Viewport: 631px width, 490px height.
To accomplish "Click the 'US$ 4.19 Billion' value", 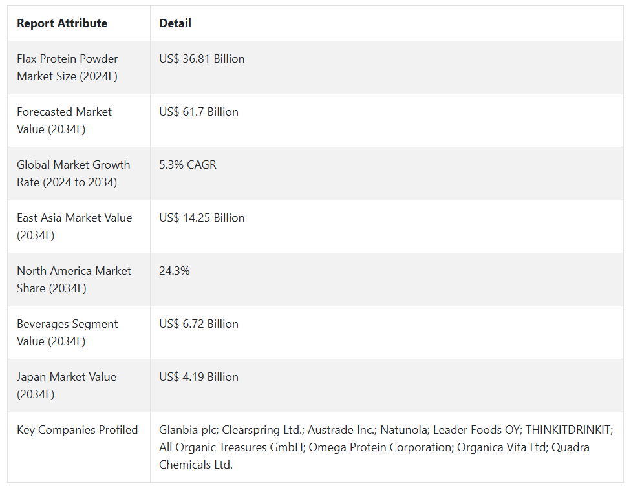I will click(198, 377).
